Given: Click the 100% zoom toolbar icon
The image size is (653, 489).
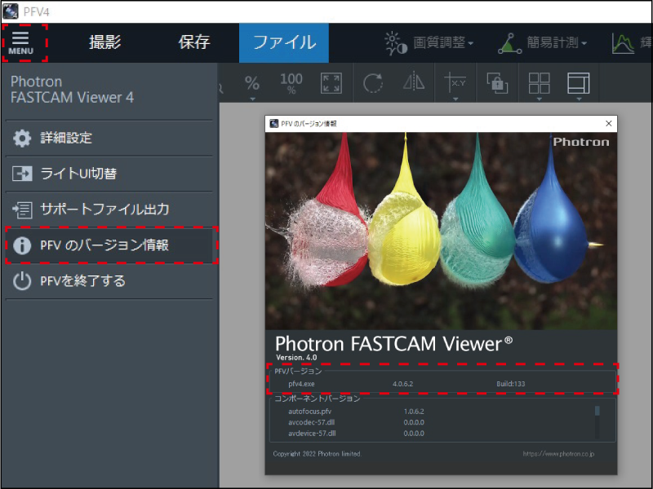Looking at the screenshot, I should point(291,83).
